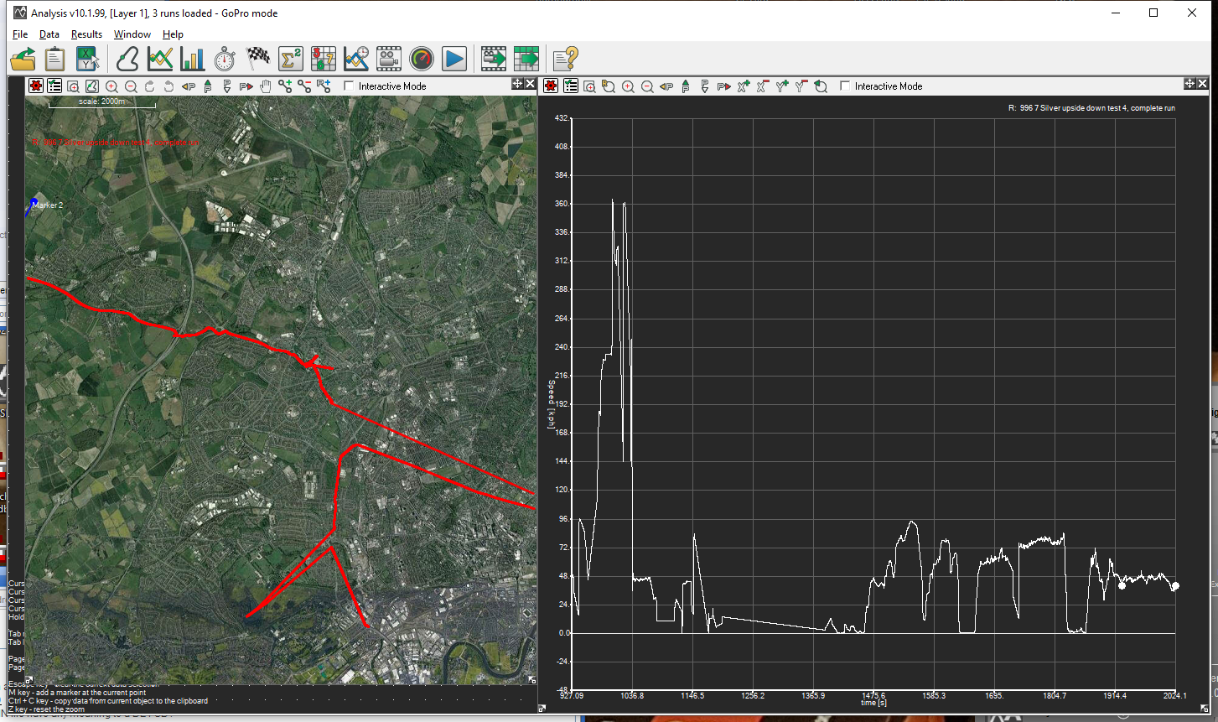Click the clipboard notes icon in main toolbar

click(54, 59)
